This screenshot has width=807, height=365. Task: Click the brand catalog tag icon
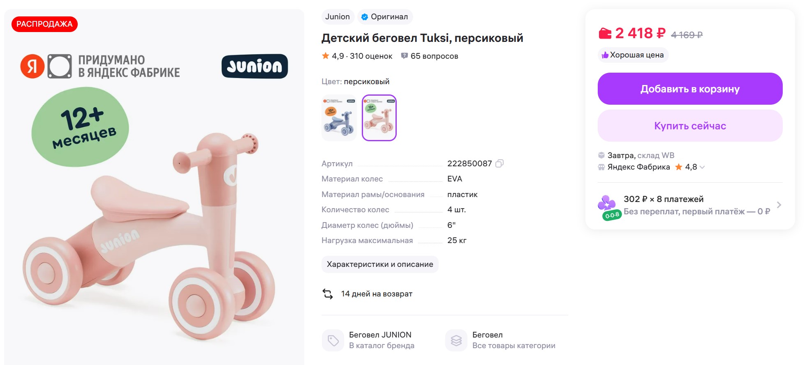(x=333, y=340)
